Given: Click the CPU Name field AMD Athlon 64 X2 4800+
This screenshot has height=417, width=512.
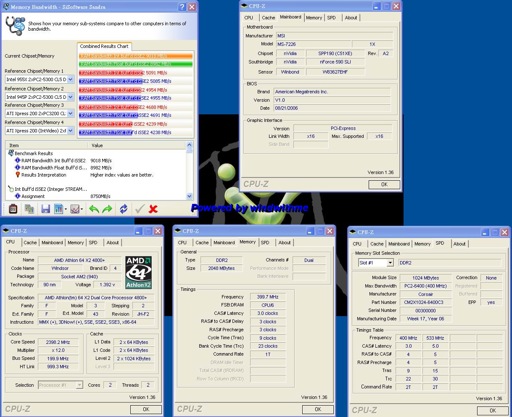Looking at the screenshot, I should tap(79, 260).
